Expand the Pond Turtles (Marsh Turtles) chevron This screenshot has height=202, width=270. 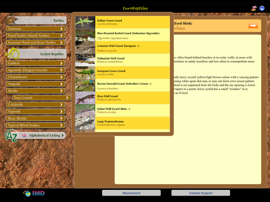(61, 36)
